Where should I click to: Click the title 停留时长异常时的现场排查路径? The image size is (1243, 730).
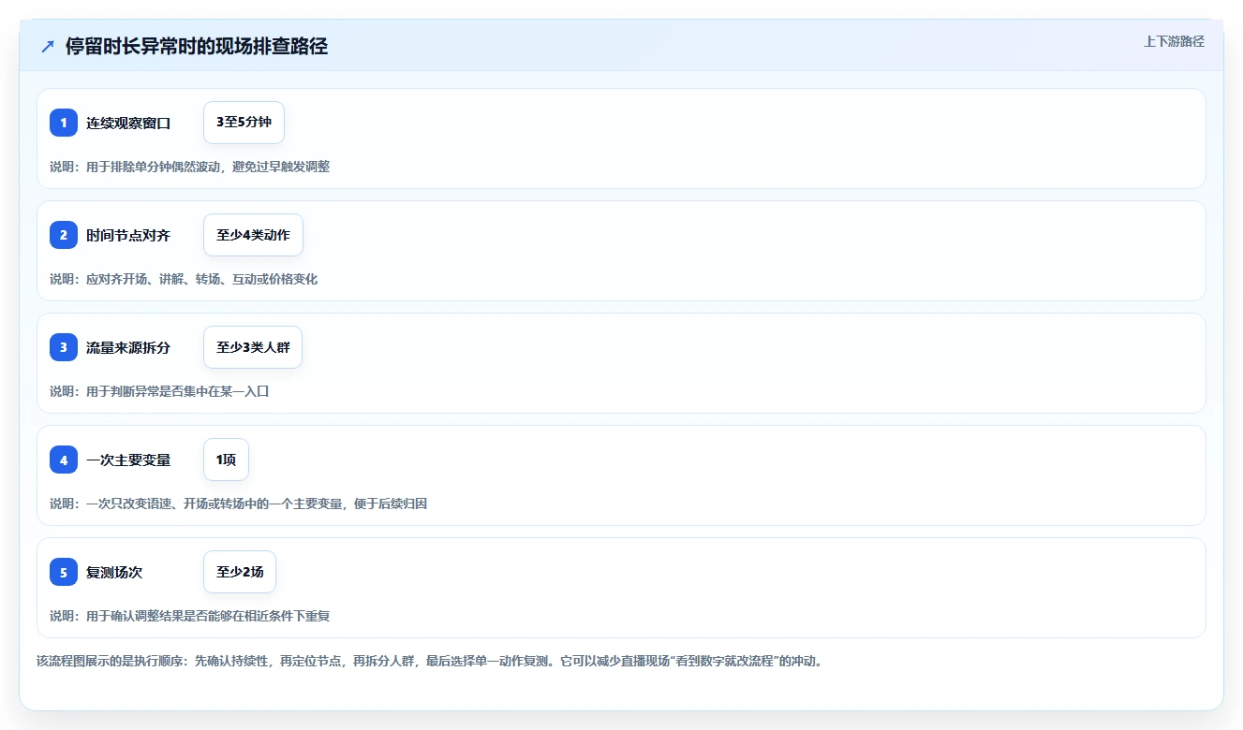tap(197, 47)
